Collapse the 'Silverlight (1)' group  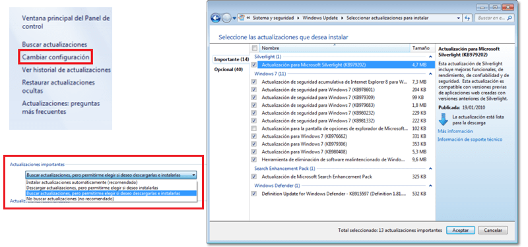tap(430, 57)
